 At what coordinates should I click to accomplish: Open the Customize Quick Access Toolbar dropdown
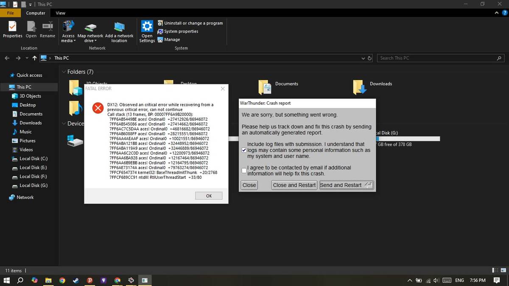[30, 4]
